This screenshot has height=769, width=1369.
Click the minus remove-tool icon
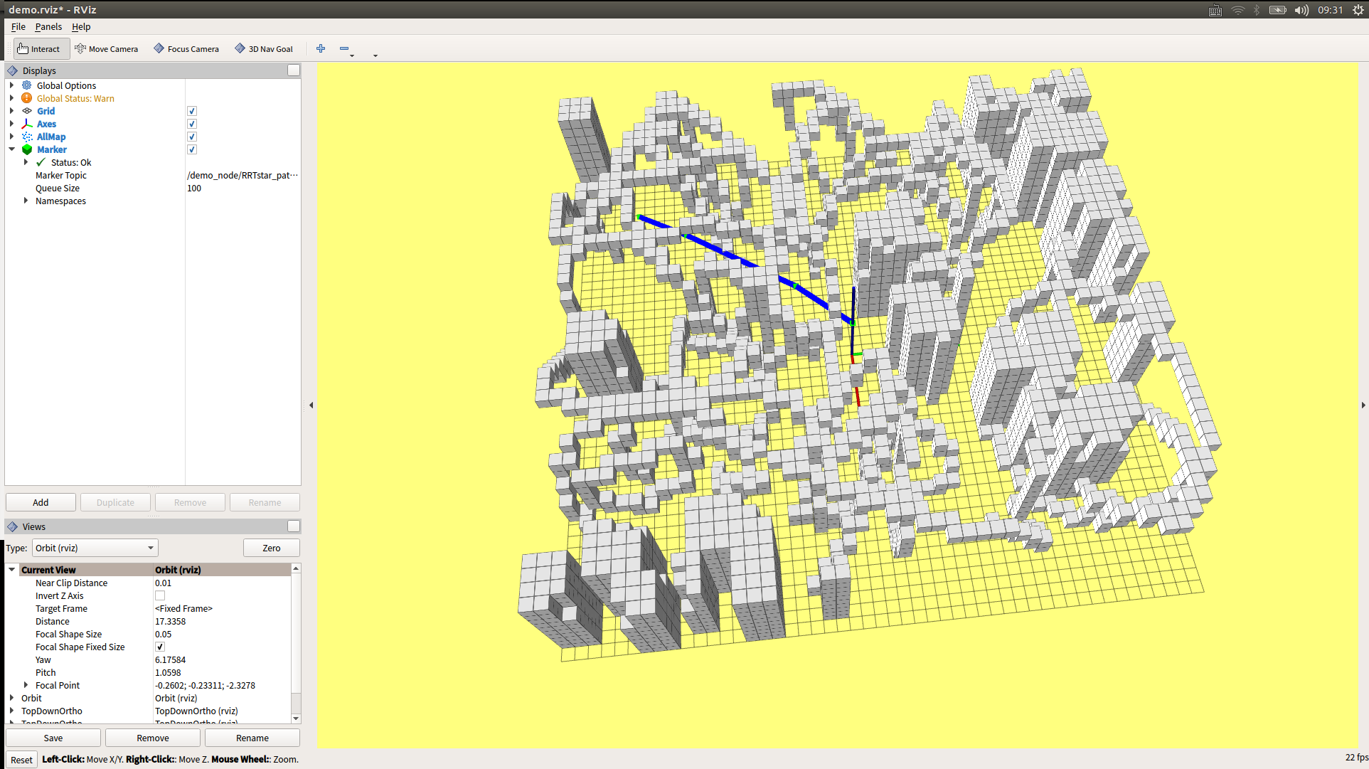[344, 48]
